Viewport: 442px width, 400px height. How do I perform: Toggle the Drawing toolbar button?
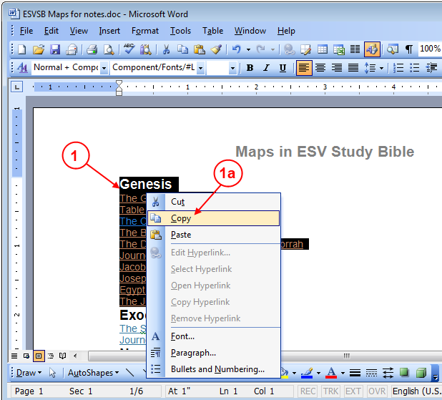(x=372, y=49)
